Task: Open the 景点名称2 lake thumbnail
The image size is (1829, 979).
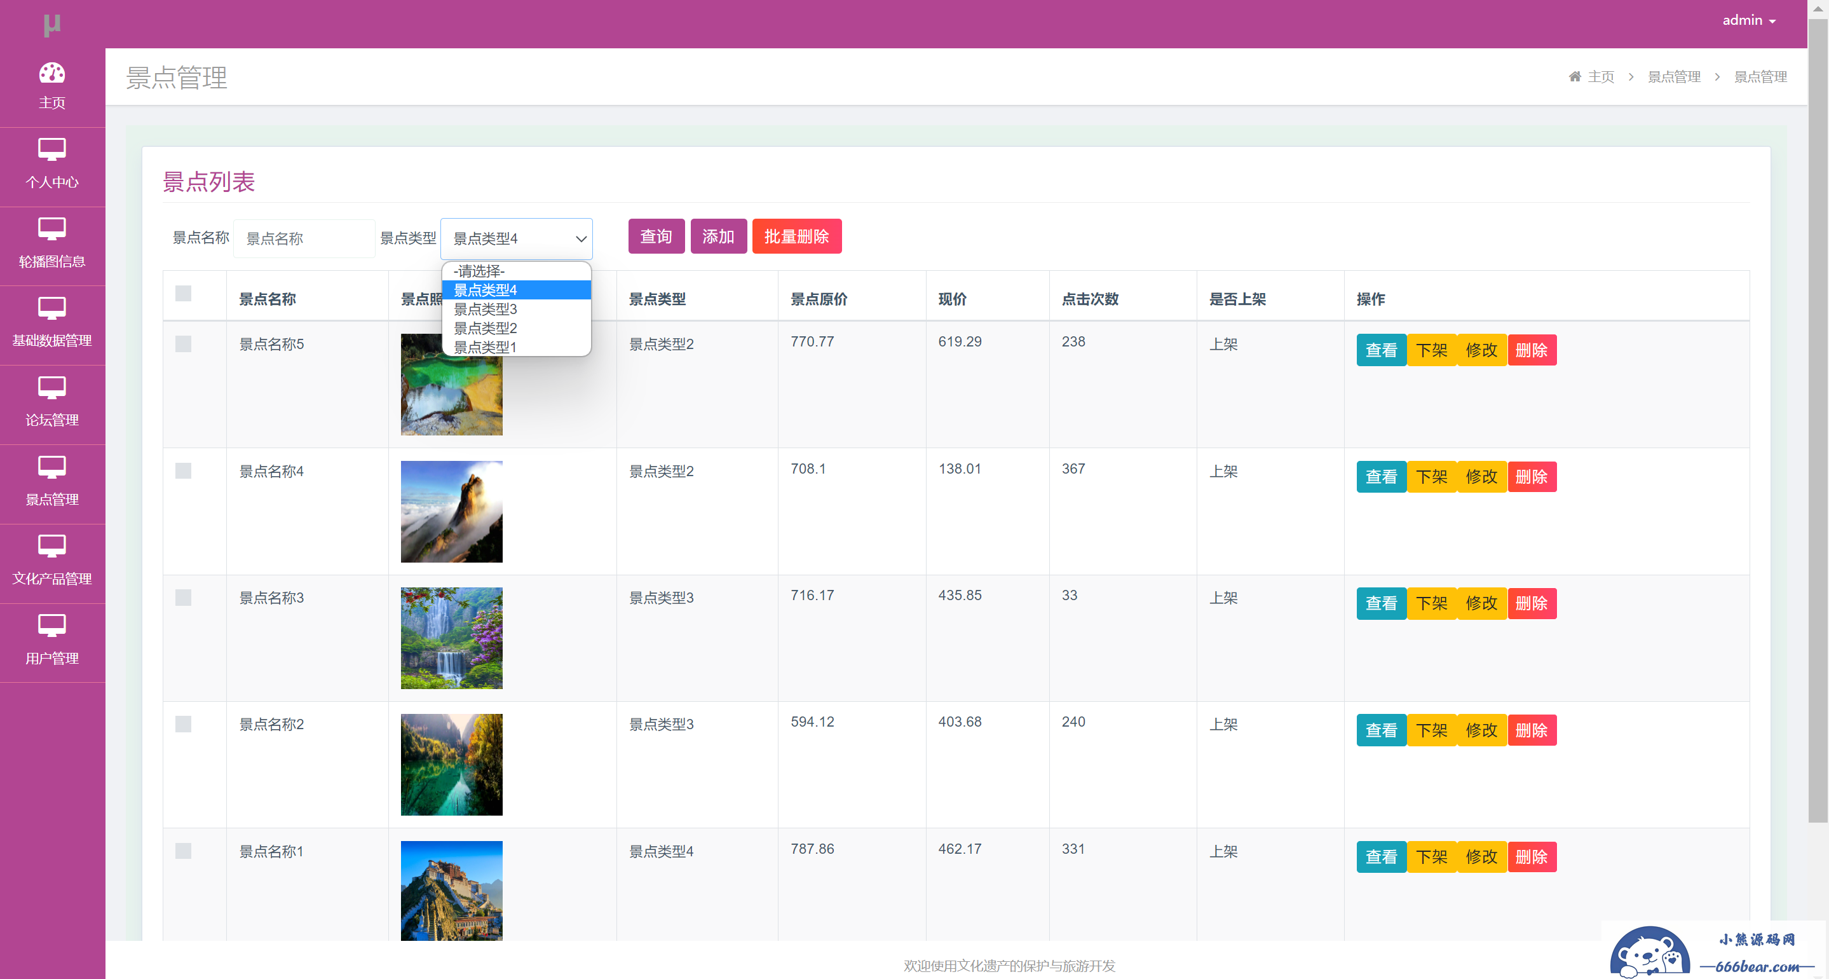Action: click(452, 764)
